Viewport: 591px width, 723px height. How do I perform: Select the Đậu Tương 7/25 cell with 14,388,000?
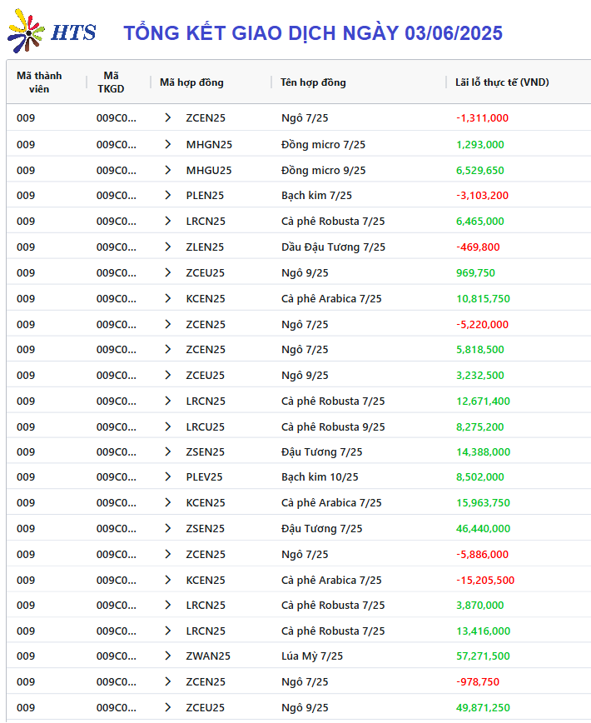click(321, 451)
